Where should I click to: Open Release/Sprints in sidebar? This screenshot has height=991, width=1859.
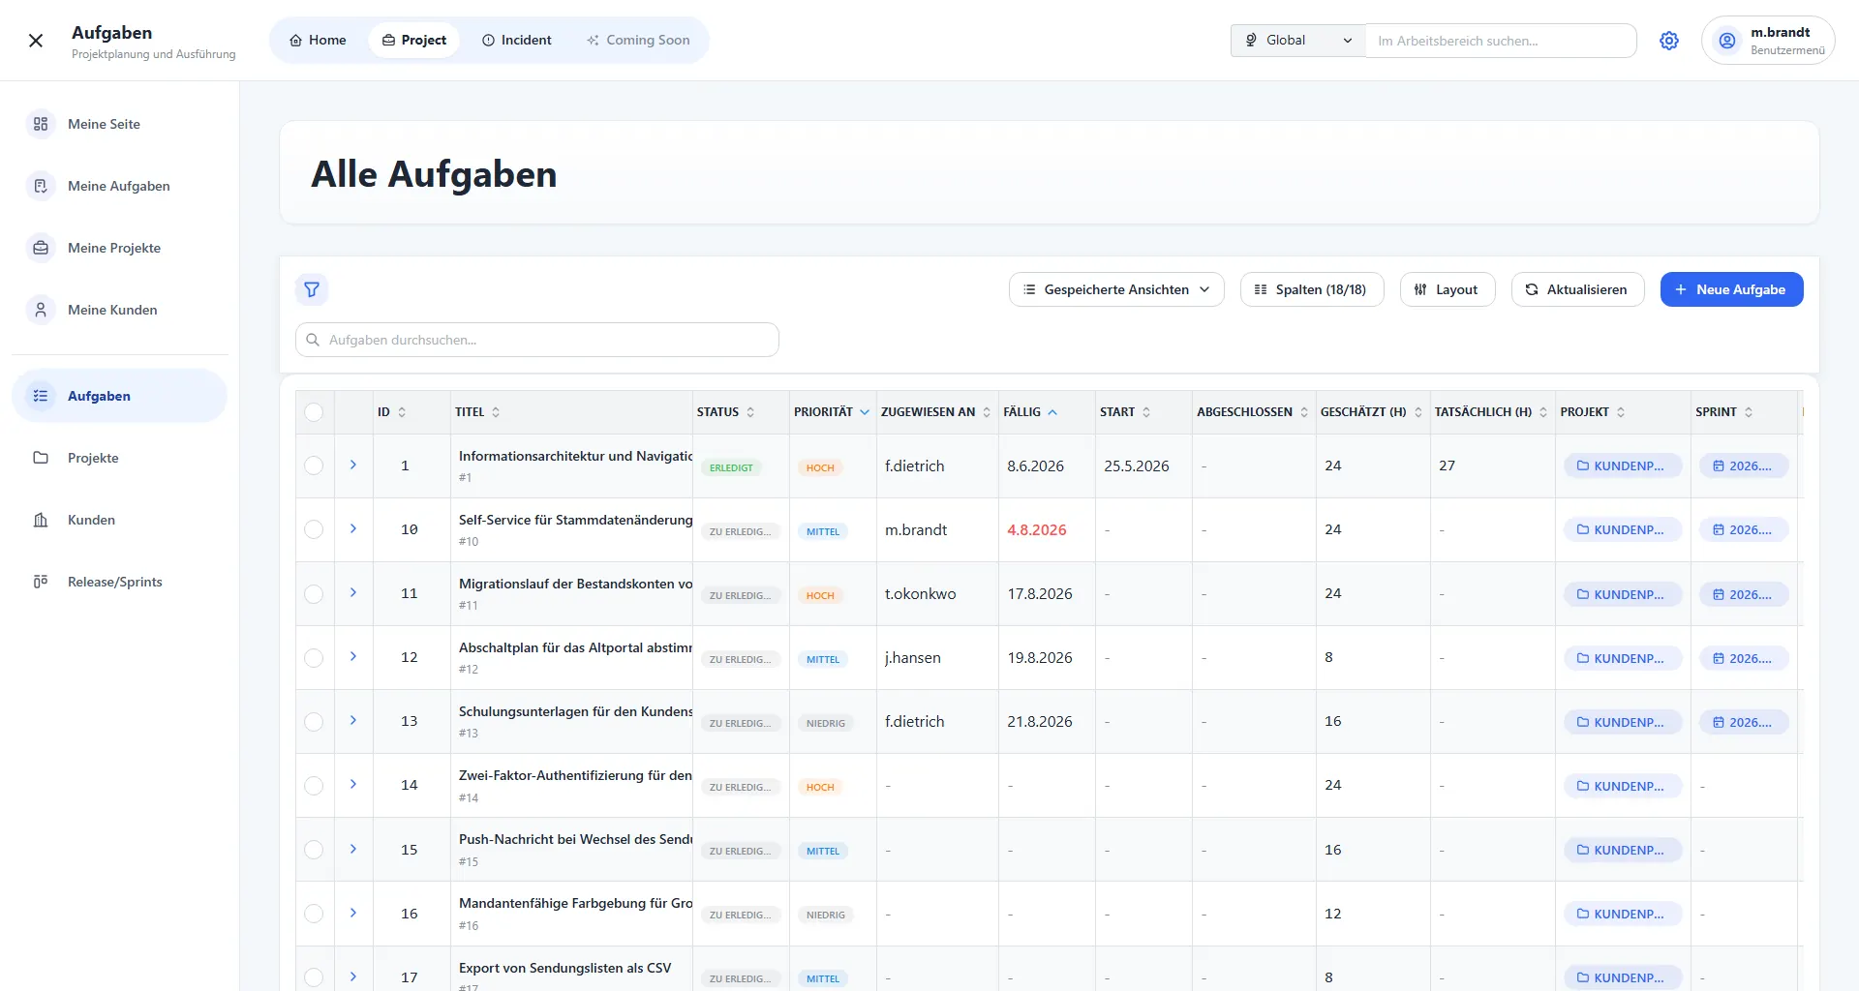pyautogui.click(x=119, y=582)
